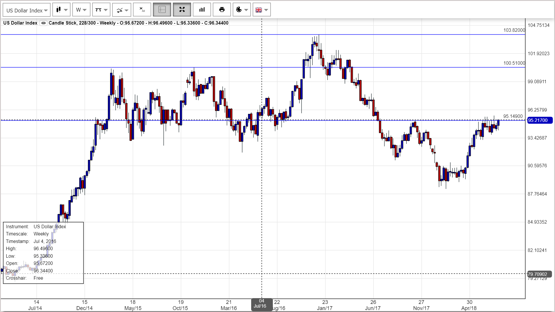This screenshot has width=555, height=312.
Task: Click the crosshair date tag 04 Jul/16
Action: [262, 304]
